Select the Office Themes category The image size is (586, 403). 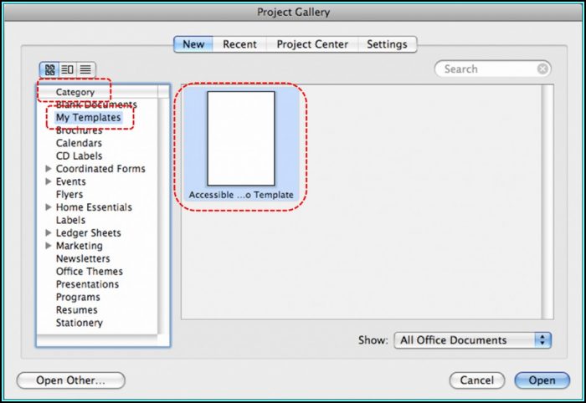[x=90, y=271]
